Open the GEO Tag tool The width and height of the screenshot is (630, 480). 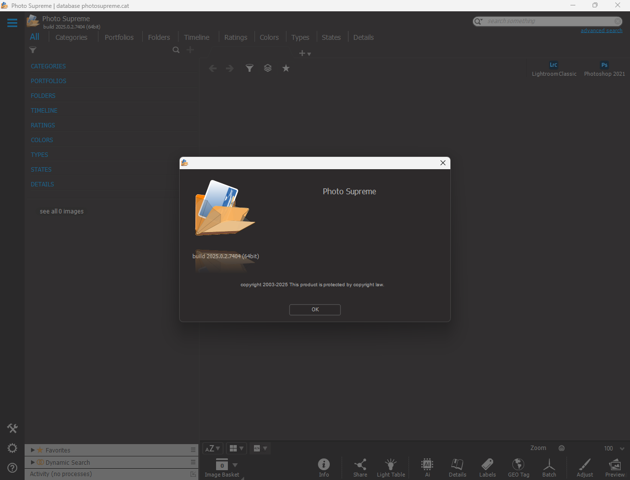point(518,468)
